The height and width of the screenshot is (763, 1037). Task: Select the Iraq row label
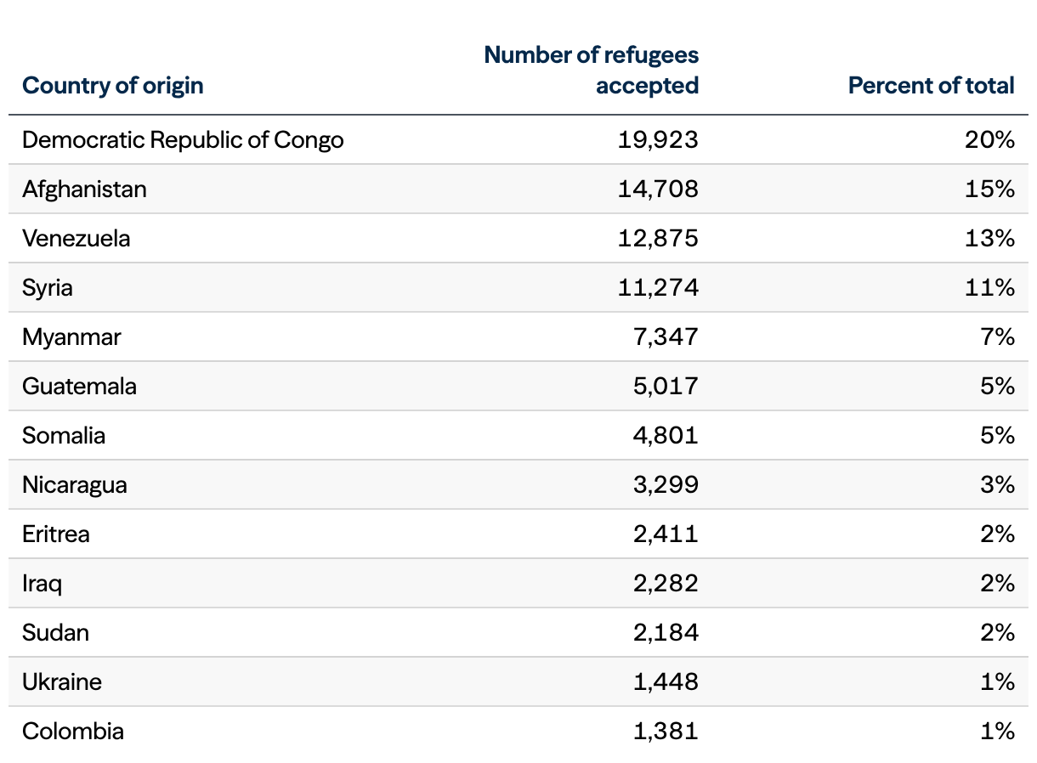42,583
